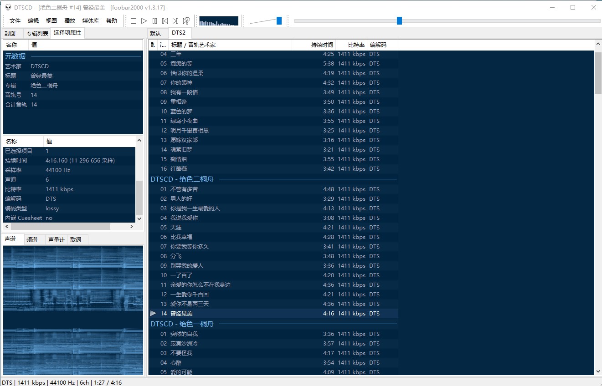Click the properties panel scroll-down arrow

139,218
